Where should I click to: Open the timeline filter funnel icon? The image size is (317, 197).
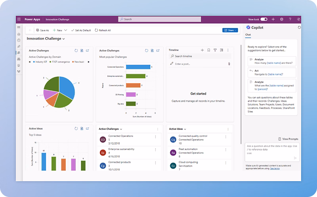215,50
